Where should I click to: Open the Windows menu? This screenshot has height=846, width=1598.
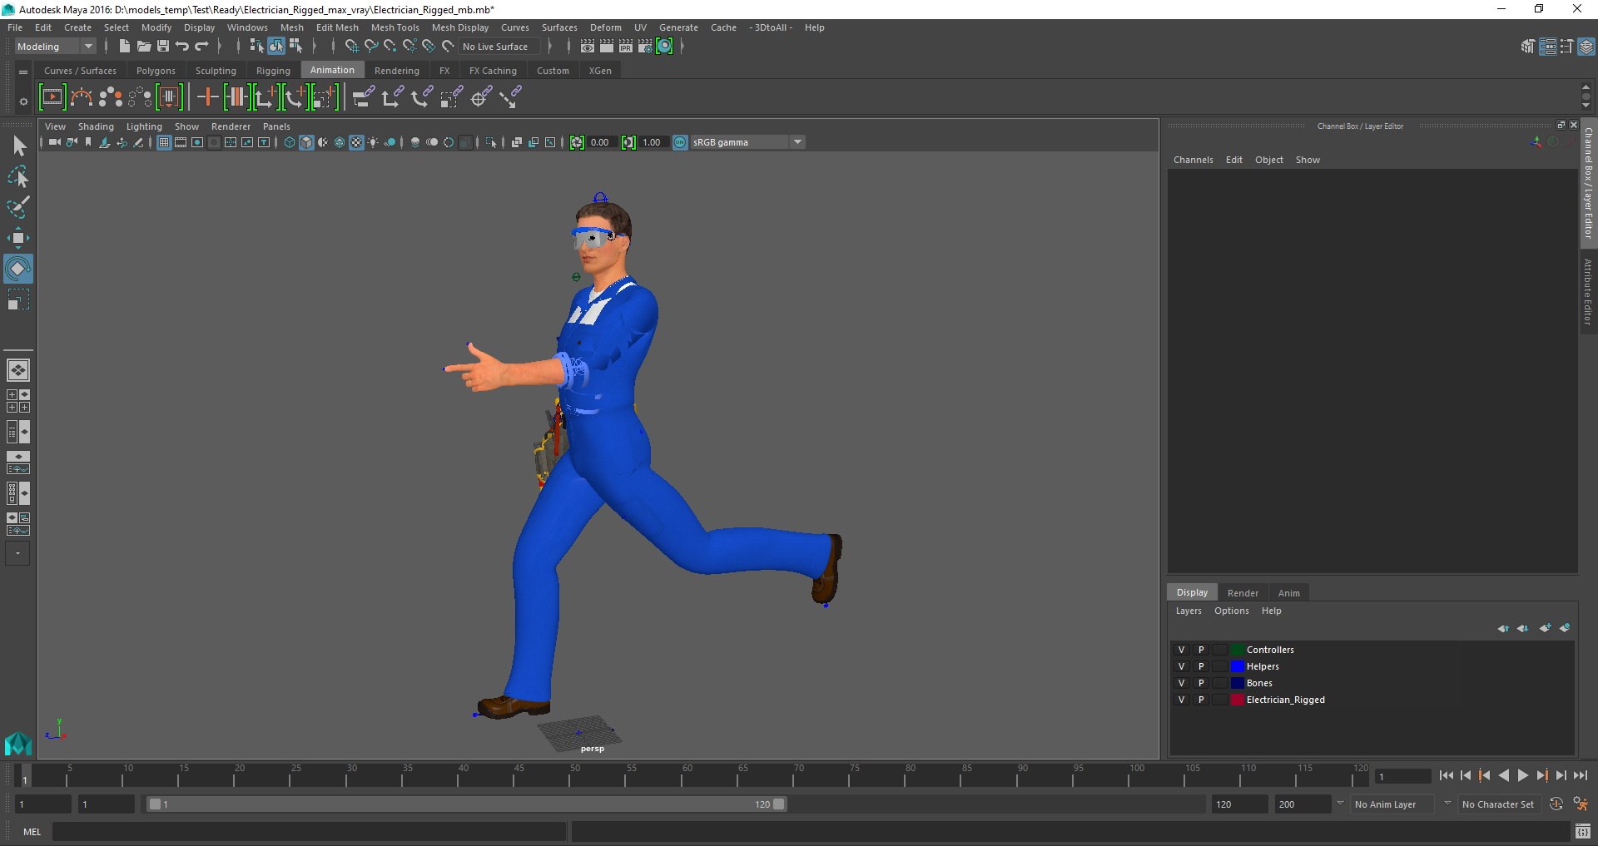[x=247, y=27]
